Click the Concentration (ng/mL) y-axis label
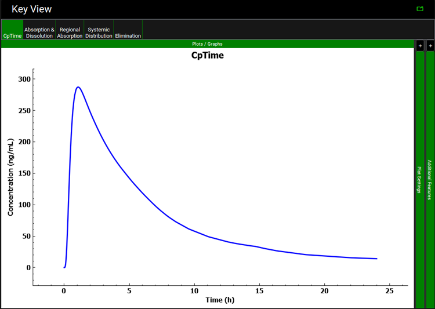This screenshot has width=435, height=309. coord(10,177)
